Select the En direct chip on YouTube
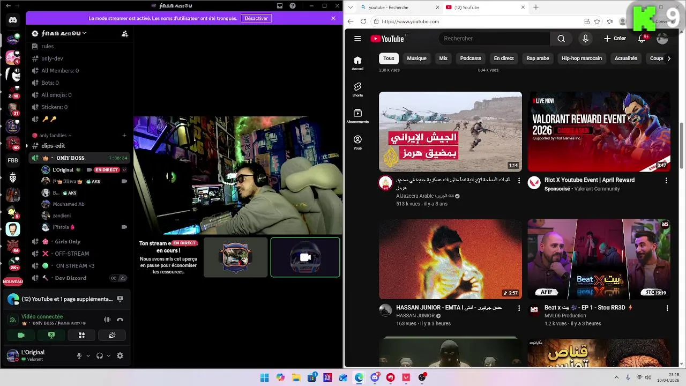Viewport: 686px width, 386px height. [x=504, y=58]
